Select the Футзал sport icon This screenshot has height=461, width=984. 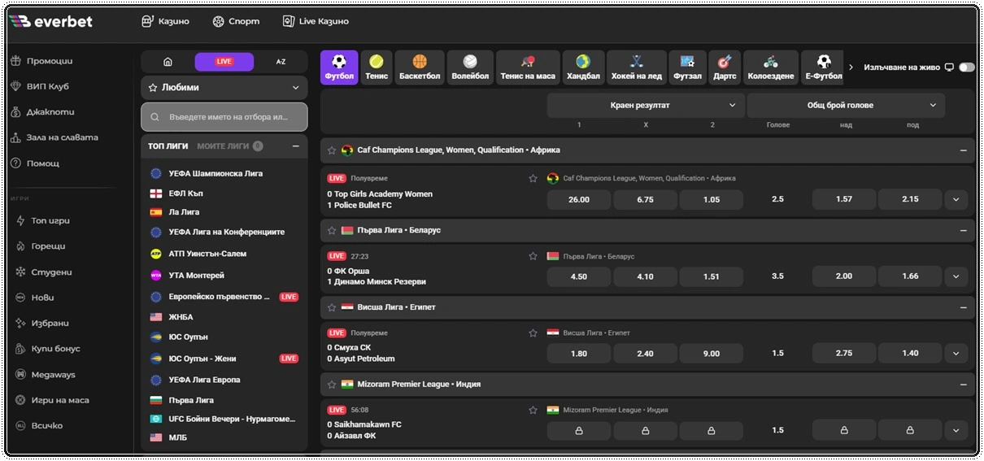coord(687,67)
